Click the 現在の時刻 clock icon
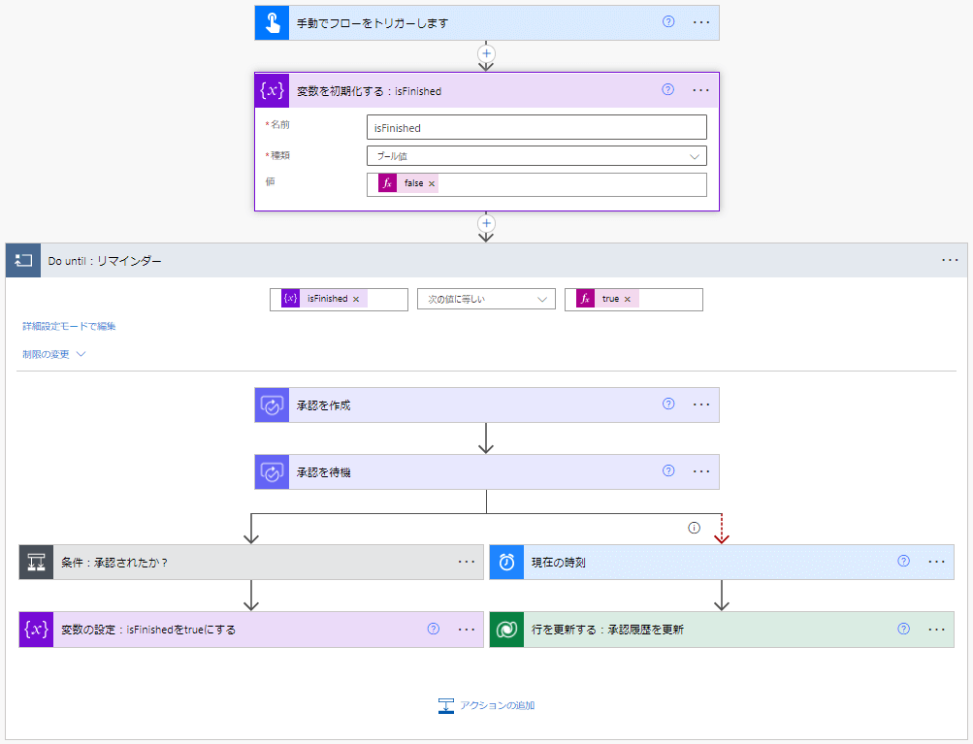This screenshot has width=973, height=744. pyautogui.click(x=506, y=562)
